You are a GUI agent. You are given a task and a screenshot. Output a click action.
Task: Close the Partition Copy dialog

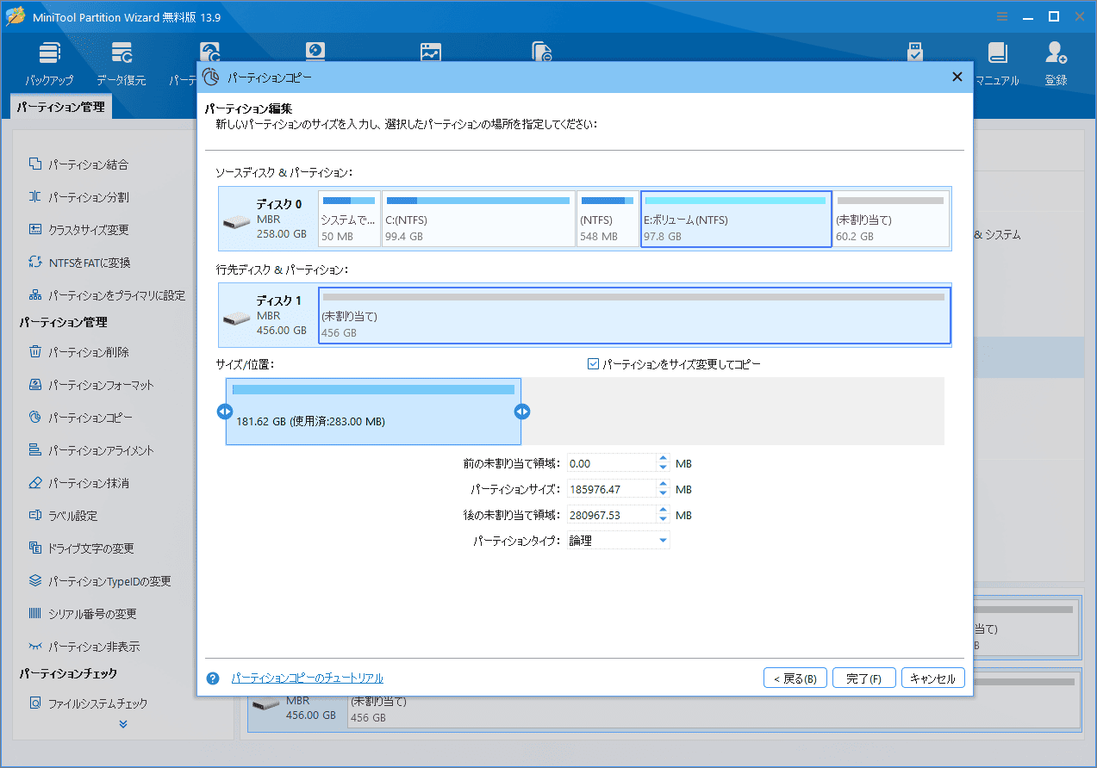(x=957, y=77)
